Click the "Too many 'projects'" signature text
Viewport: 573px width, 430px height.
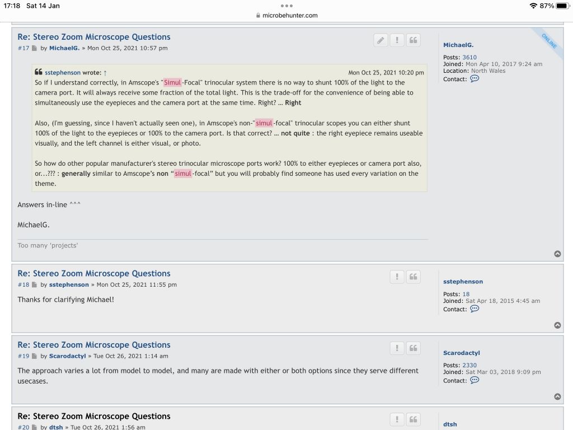coord(48,245)
